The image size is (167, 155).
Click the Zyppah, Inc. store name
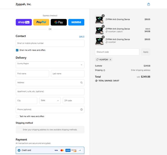click(23, 4)
